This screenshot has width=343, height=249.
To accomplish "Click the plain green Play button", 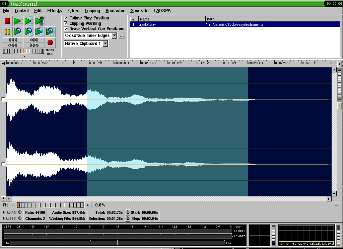I will tap(18, 21).
